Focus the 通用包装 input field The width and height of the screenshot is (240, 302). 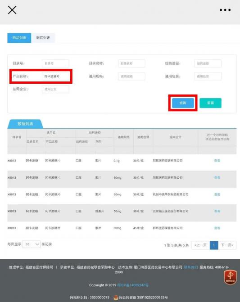click(208, 76)
